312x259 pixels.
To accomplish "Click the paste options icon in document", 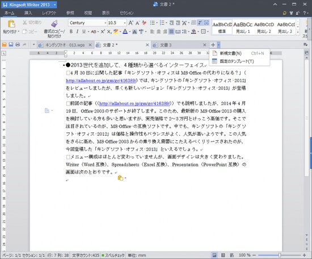I will [x=120, y=178].
